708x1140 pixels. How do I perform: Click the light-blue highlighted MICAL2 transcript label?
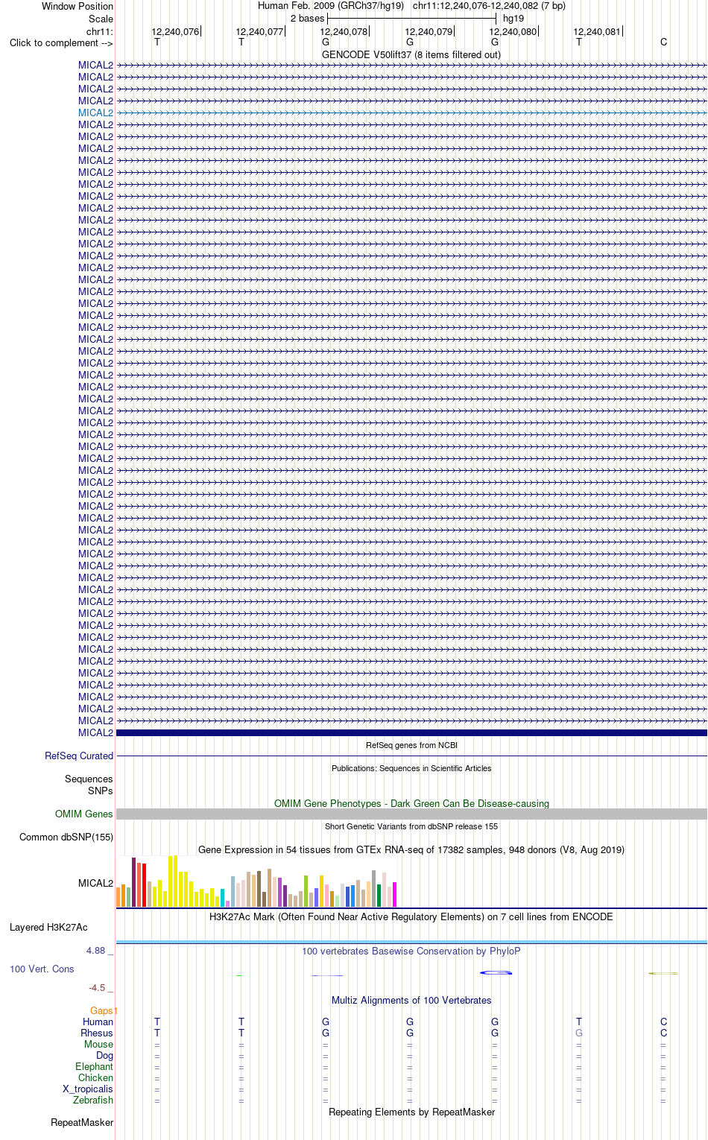pyautogui.click(x=95, y=113)
